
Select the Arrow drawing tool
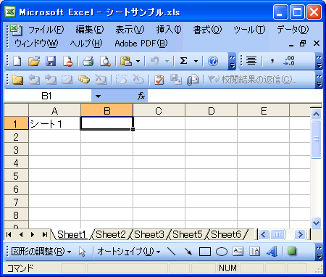point(188,252)
